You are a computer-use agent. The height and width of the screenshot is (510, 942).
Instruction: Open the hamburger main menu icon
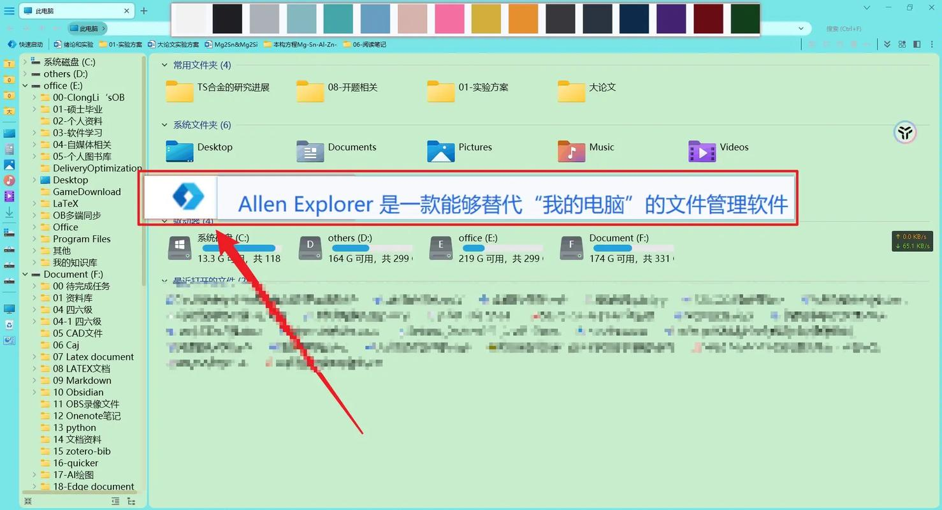click(9, 11)
